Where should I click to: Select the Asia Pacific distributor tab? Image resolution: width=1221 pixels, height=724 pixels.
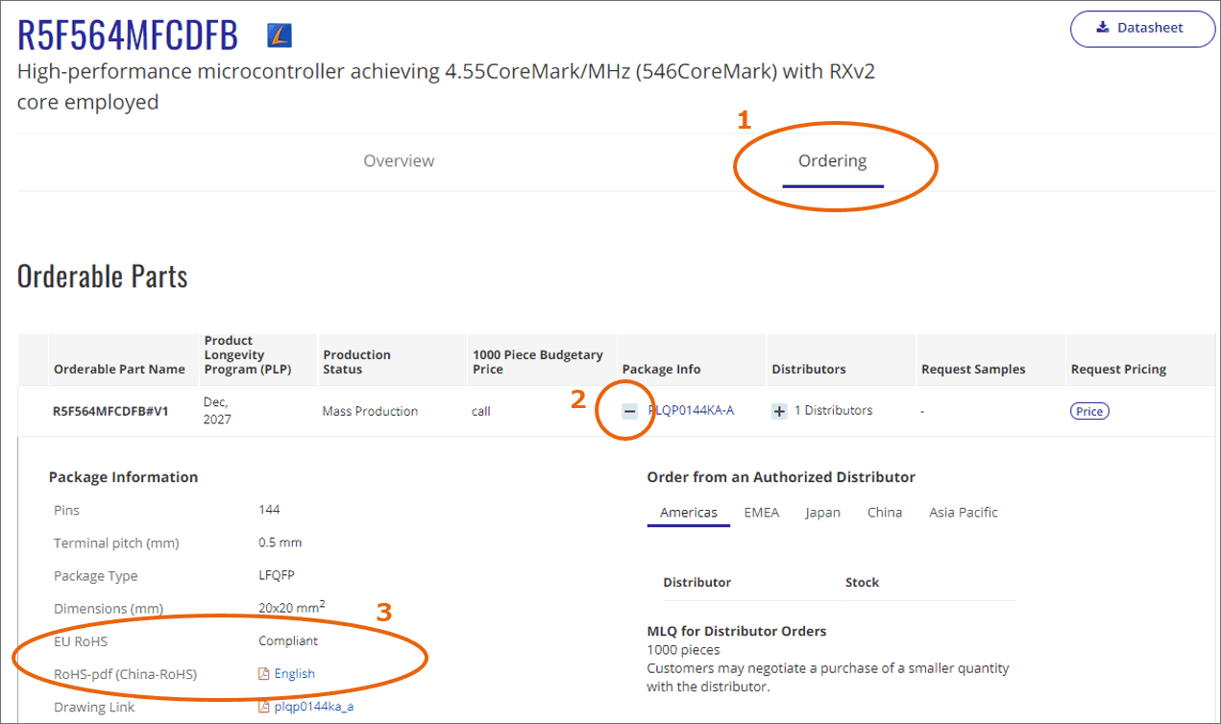[964, 512]
